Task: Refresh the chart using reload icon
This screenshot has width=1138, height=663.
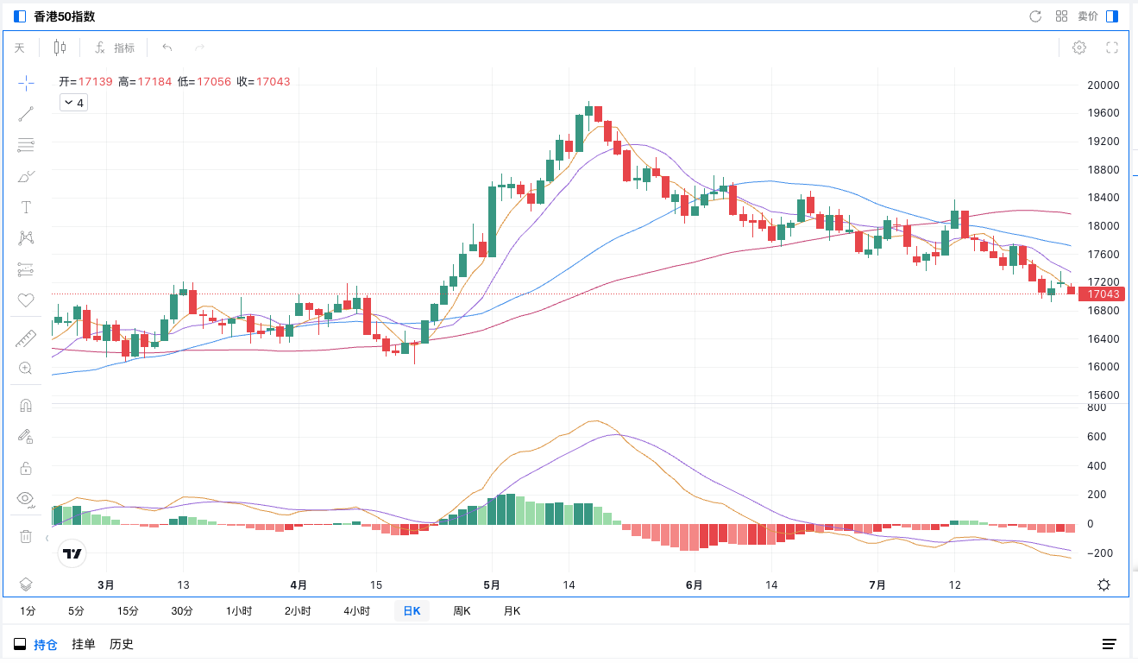Action: 1035,16
